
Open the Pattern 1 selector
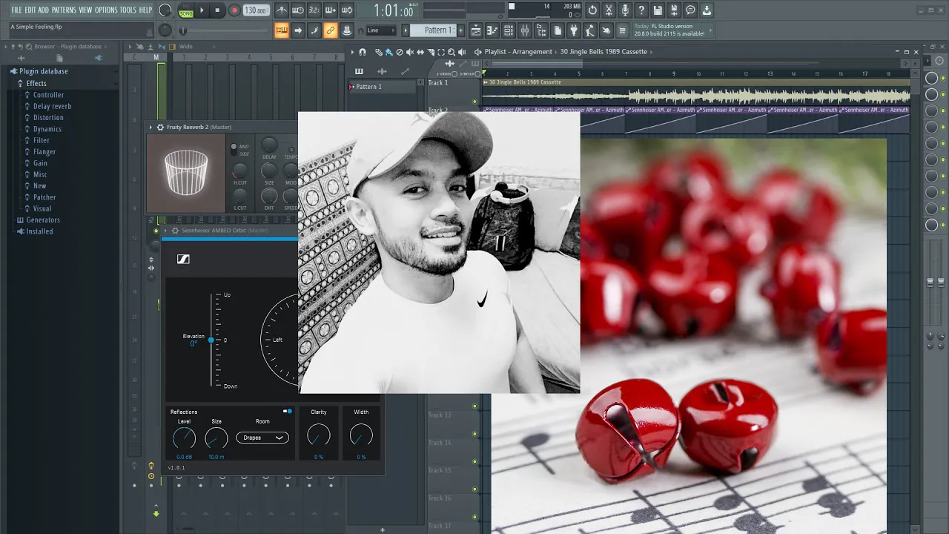pos(434,30)
